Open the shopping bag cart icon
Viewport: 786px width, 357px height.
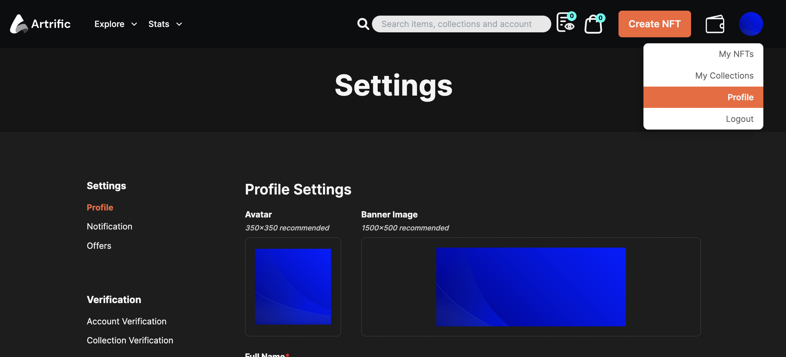(593, 25)
